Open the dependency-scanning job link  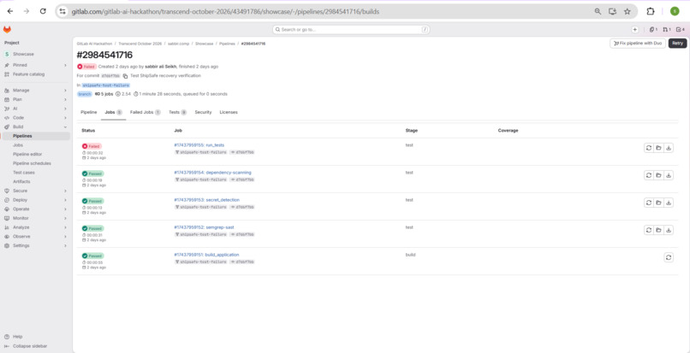click(x=212, y=173)
